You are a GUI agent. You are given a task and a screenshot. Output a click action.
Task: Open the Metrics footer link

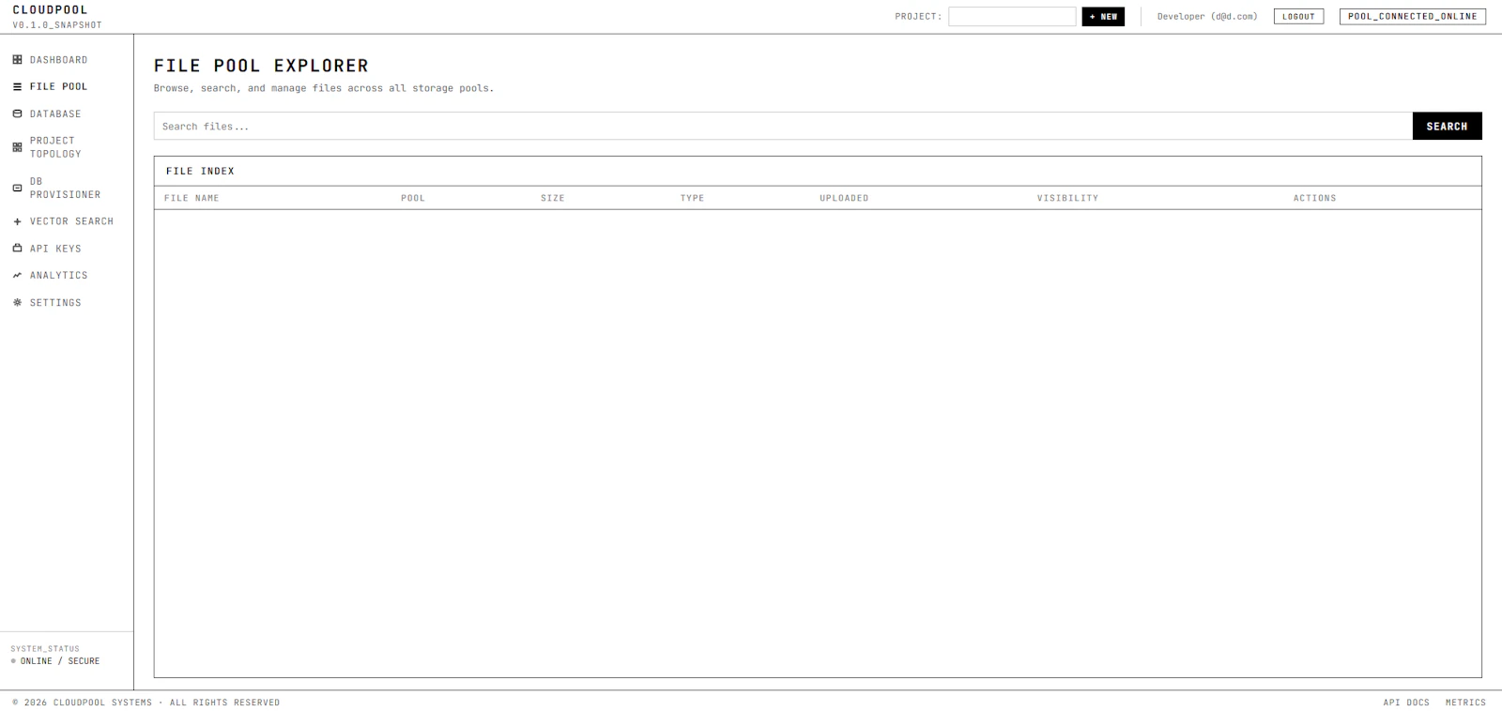[1465, 703]
